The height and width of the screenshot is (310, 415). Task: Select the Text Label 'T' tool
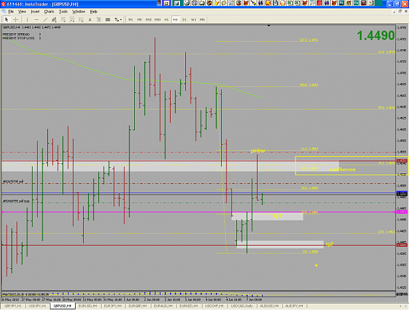point(99,19)
